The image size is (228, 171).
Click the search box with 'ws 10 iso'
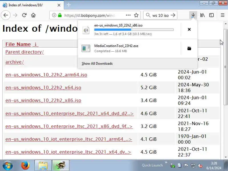pos(160,15)
